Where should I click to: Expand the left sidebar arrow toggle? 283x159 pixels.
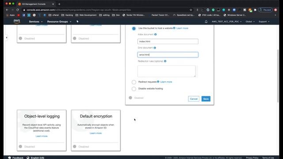tap(7, 38)
